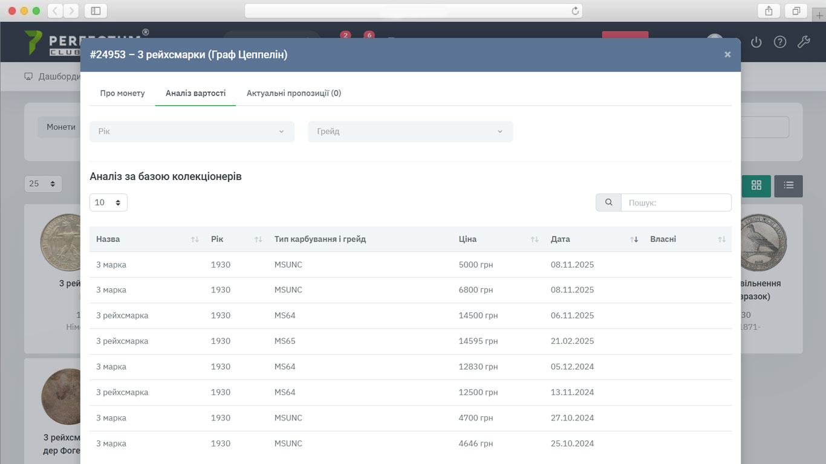Close the coin details modal
The image size is (826, 464).
727,54
